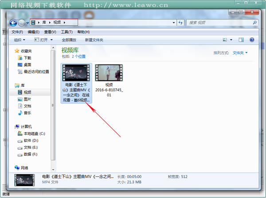Select 图片 library in navigation pane

(27, 99)
